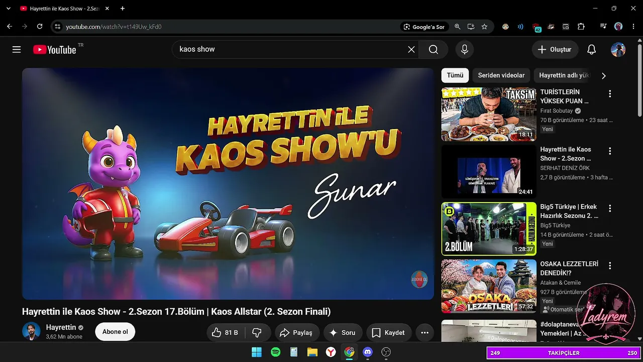Open more actions ellipsis under the video

coord(424,332)
